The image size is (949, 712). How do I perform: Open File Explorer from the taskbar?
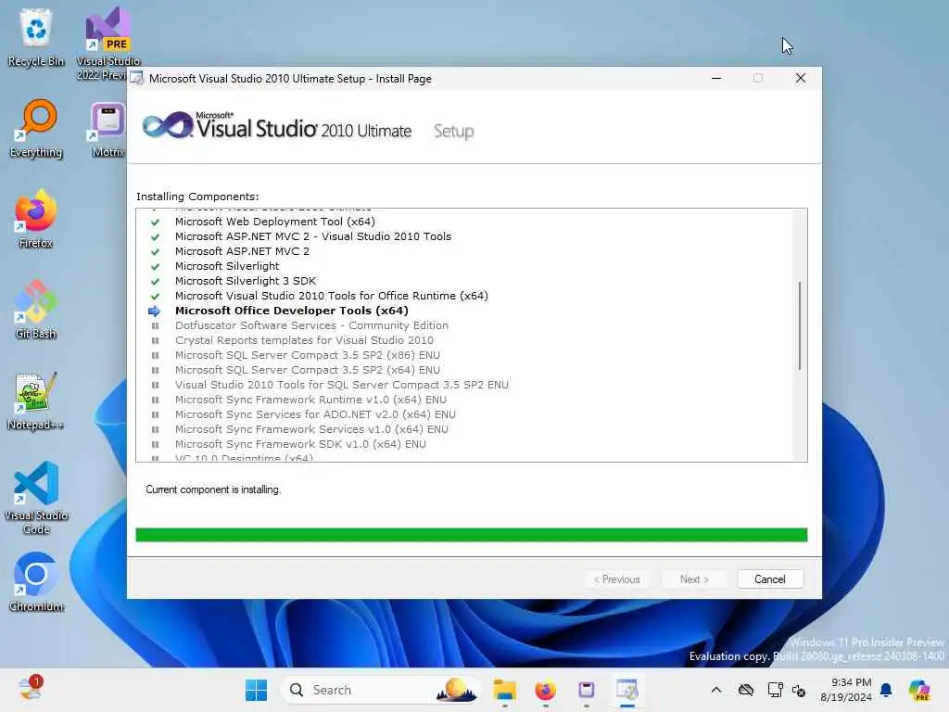pyautogui.click(x=504, y=690)
